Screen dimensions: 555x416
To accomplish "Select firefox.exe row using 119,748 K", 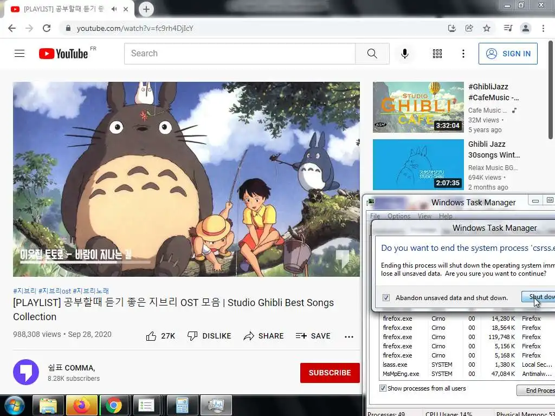I will (x=468, y=337).
